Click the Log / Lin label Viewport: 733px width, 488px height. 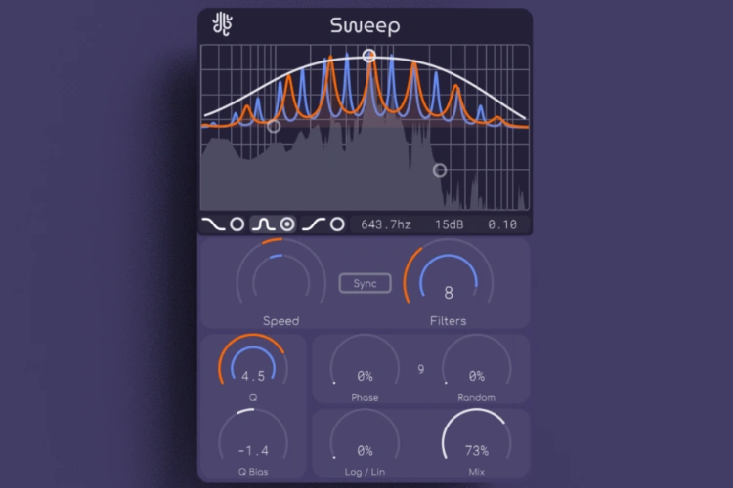[x=365, y=472]
